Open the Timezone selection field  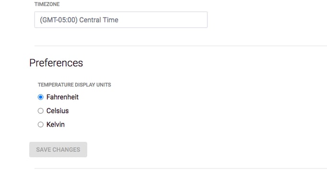pyautogui.click(x=121, y=20)
